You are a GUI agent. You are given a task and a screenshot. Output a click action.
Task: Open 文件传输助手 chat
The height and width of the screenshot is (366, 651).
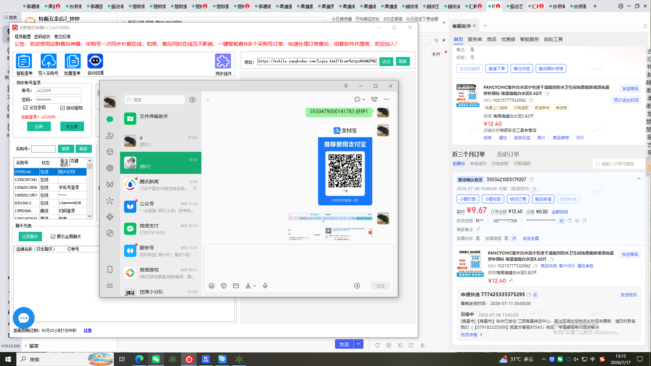coord(161,119)
